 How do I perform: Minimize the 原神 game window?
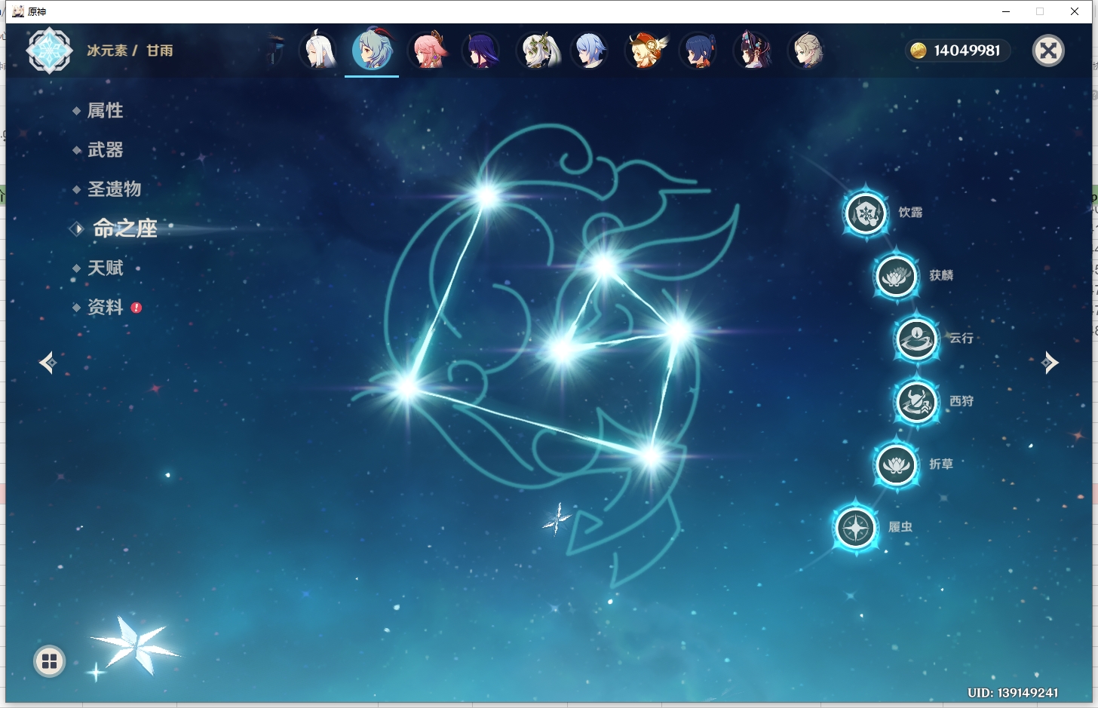1006,11
